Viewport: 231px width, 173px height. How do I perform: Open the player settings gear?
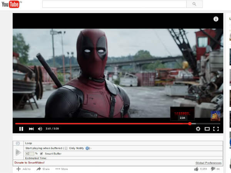click(x=198, y=129)
